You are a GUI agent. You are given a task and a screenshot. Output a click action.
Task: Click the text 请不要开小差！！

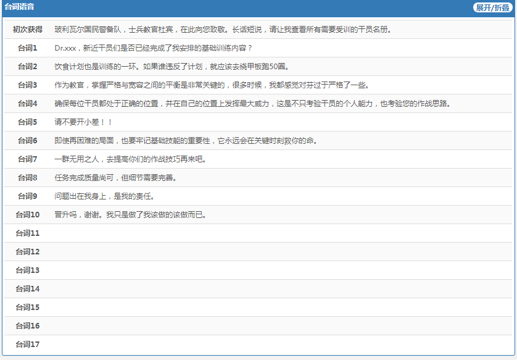(x=83, y=122)
